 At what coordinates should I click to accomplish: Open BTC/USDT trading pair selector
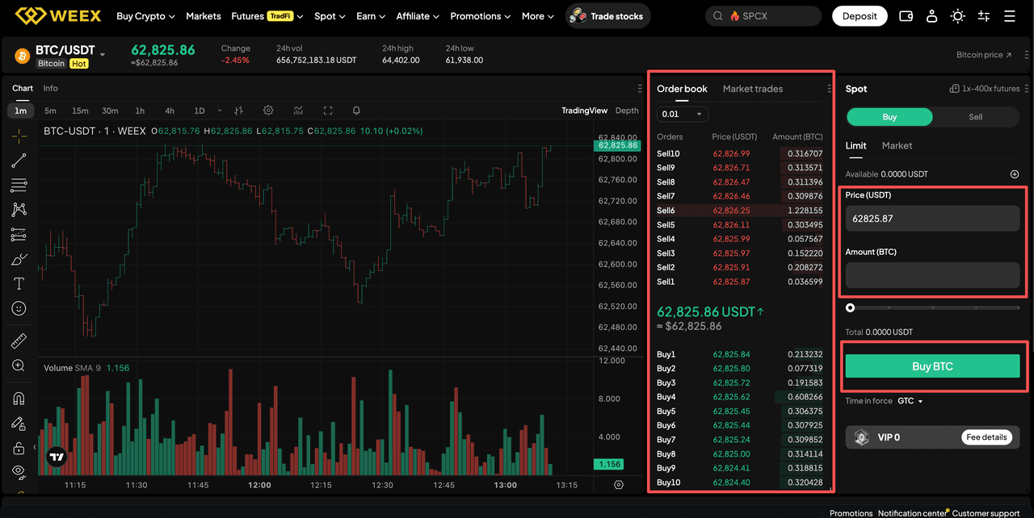click(x=70, y=51)
